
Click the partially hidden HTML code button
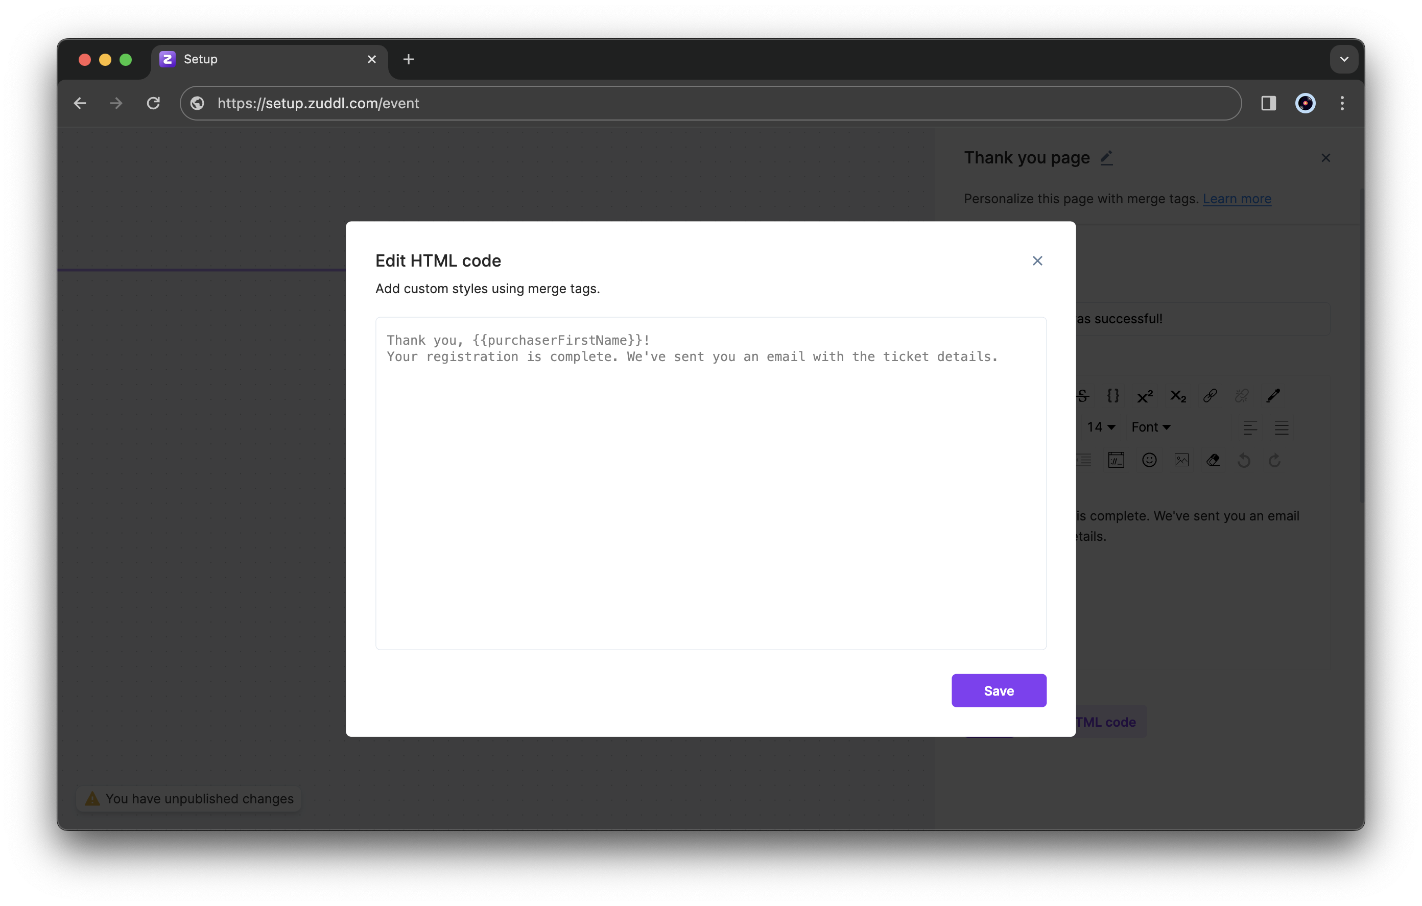[1110, 722]
